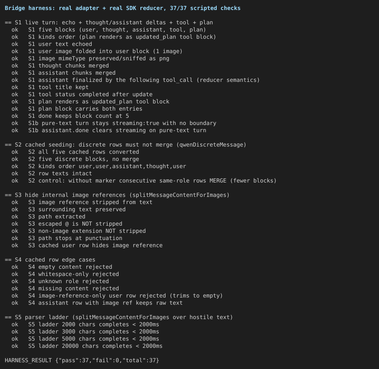This screenshot has width=379, height=369.
Task: Select the S2 cached seeding section header
Action: click(x=126, y=145)
